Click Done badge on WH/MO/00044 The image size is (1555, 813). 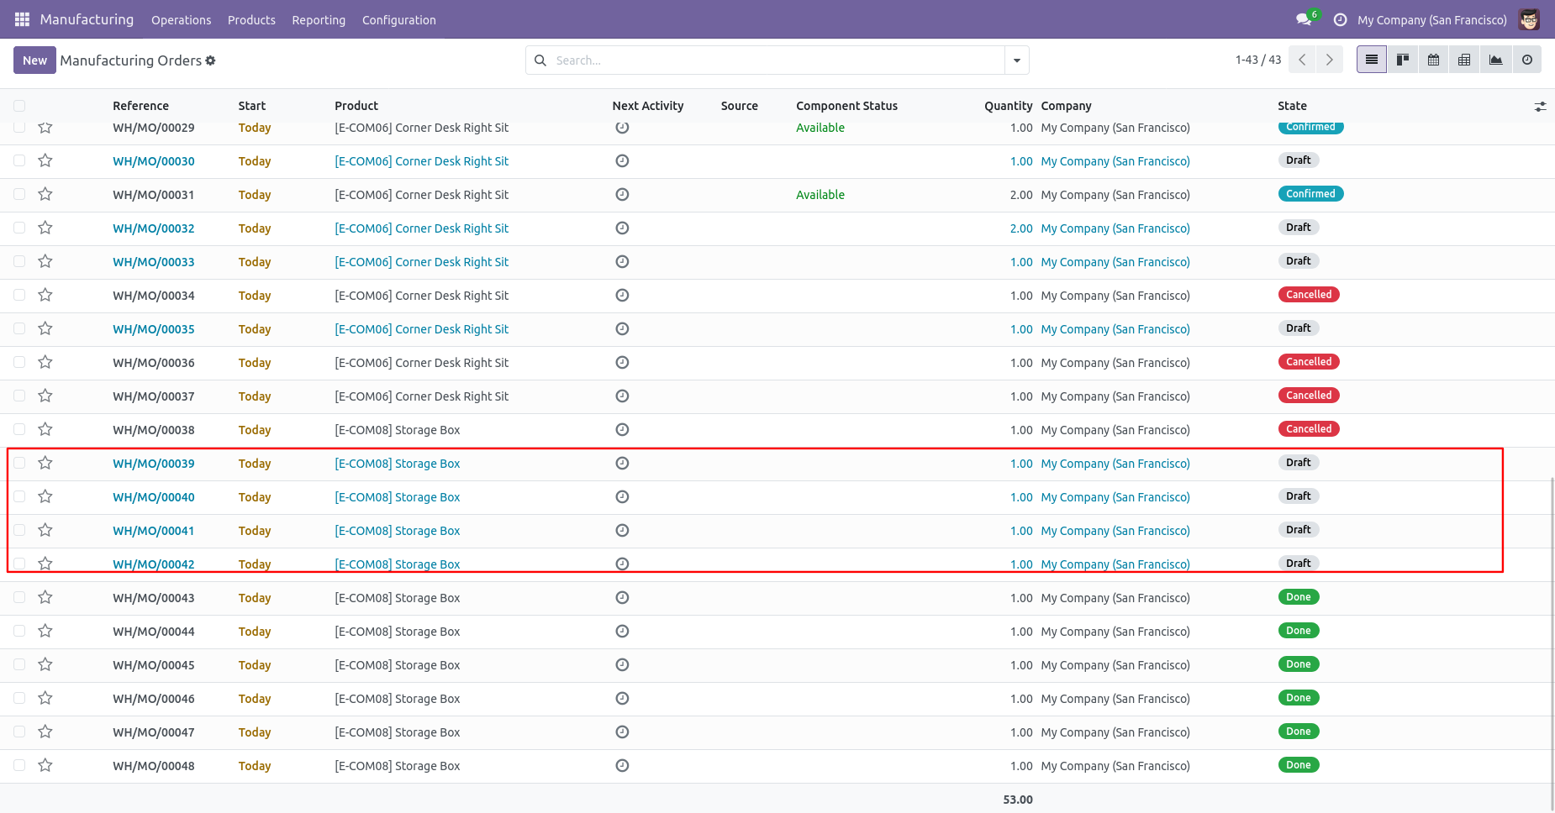(1299, 631)
